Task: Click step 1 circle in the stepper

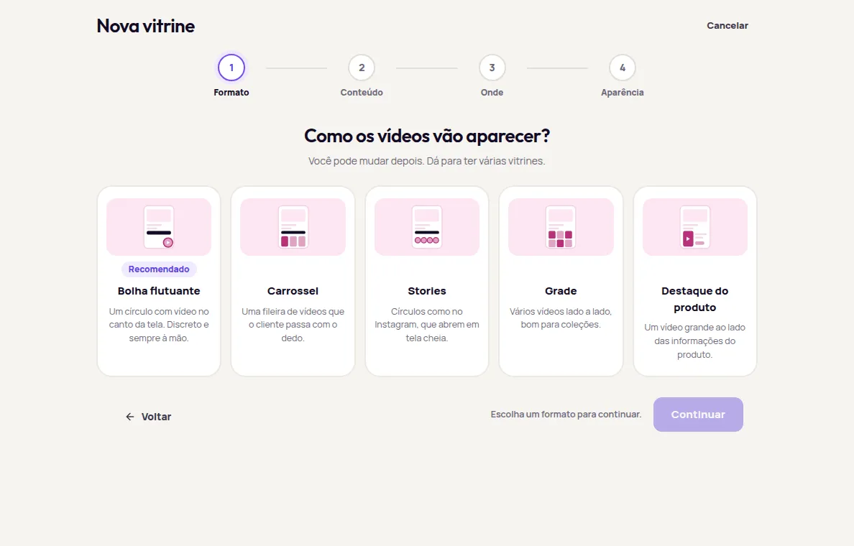Action: tap(231, 68)
